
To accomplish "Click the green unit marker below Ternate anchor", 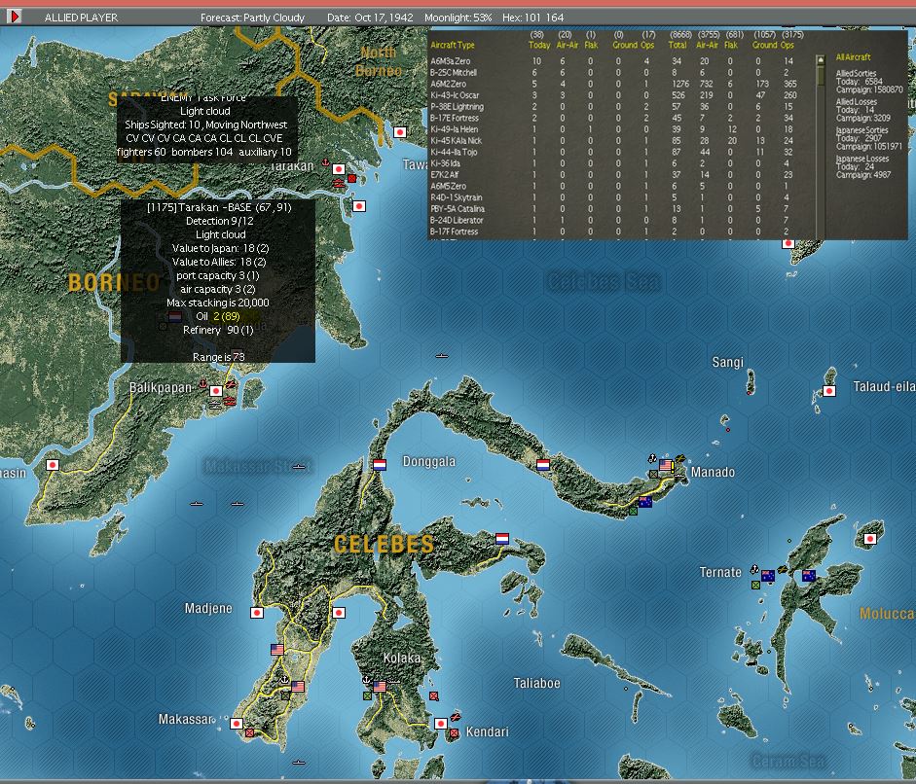I will (x=755, y=585).
